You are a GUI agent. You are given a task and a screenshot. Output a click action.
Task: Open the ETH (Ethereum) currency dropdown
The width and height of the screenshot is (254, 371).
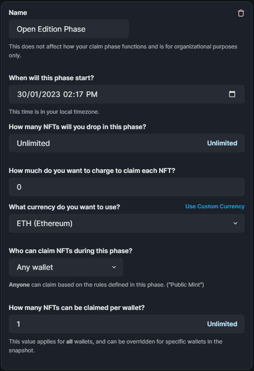[127, 223]
